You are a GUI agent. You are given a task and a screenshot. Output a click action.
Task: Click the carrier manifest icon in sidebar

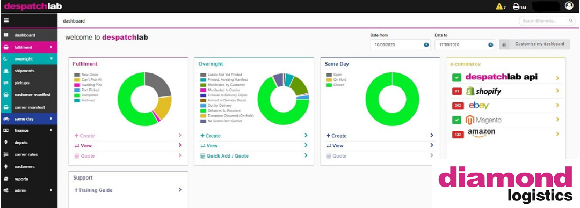[6, 107]
